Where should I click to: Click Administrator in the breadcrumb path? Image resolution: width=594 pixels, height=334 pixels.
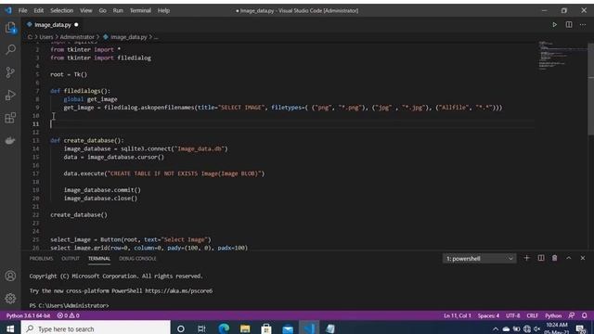[77, 37]
